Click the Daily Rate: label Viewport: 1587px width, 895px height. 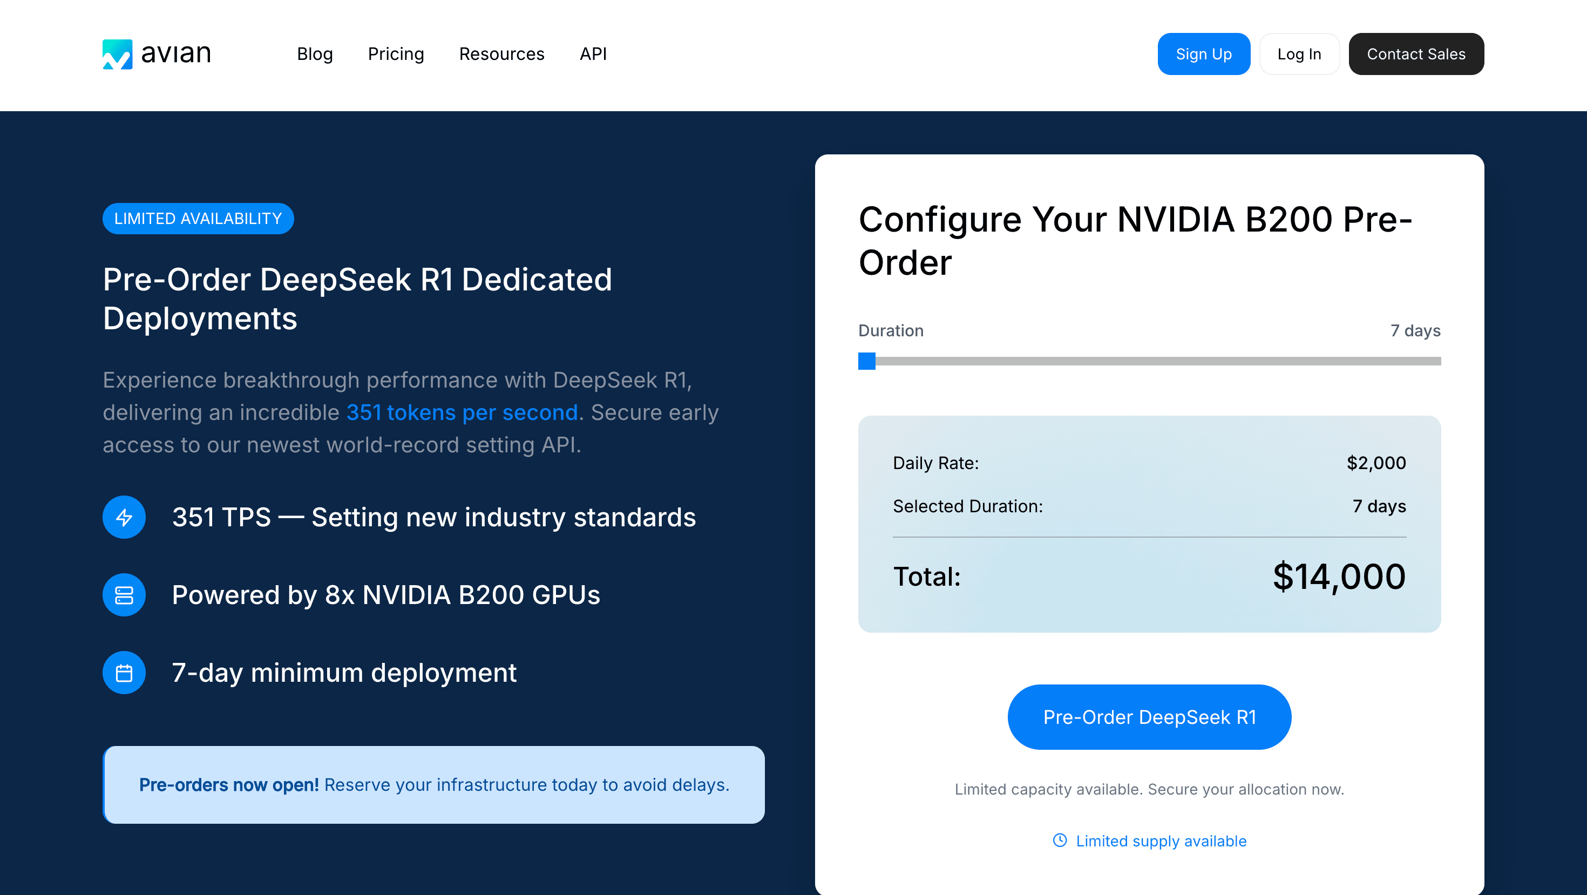936,463
